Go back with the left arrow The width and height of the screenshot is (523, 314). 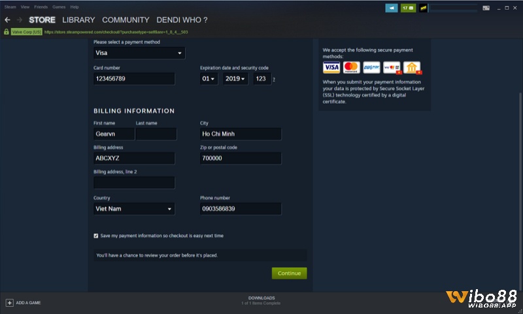7,20
